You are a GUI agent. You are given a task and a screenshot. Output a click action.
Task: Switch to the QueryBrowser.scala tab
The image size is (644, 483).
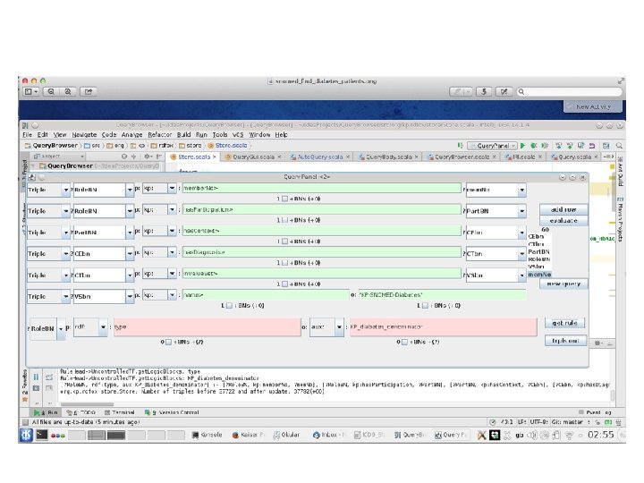(x=462, y=157)
